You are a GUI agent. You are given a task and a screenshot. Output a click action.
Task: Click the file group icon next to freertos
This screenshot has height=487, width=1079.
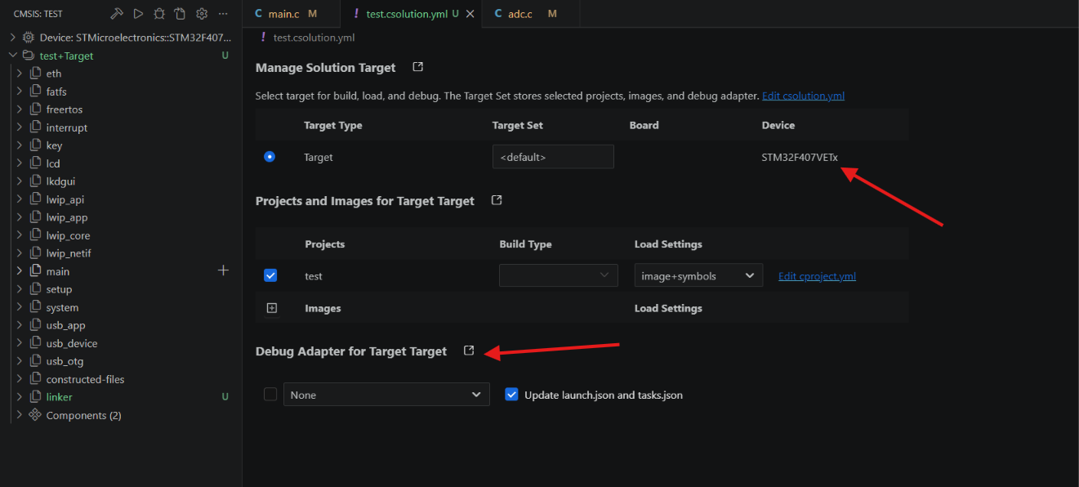click(x=35, y=109)
